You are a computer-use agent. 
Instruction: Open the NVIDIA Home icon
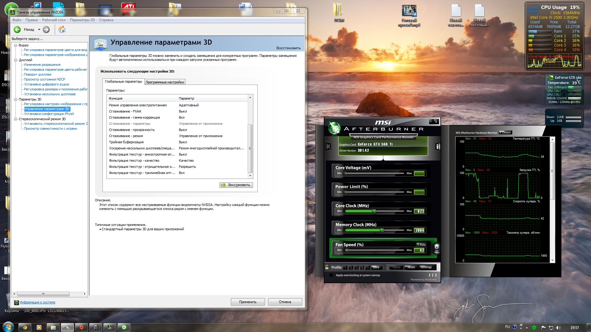pos(62,30)
